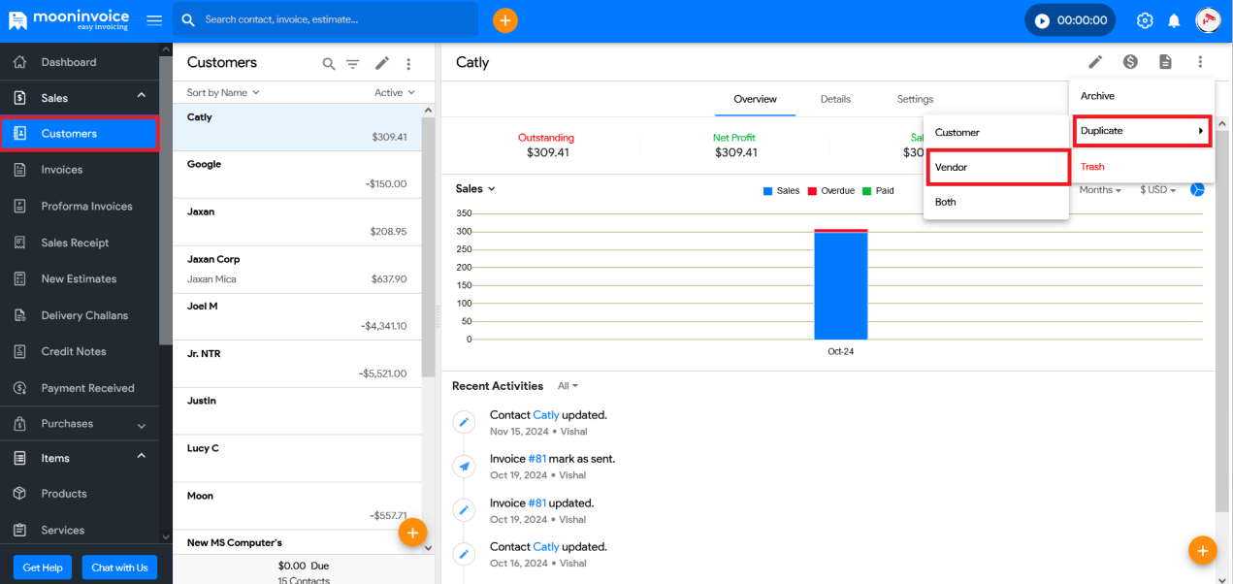Image resolution: width=1233 pixels, height=584 pixels.
Task: Click the Proforma Invoices sidebar icon
Action: (x=19, y=207)
